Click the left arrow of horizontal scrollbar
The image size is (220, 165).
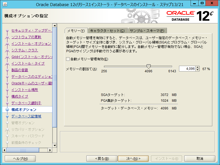pyautogui.click(x=4, y=150)
